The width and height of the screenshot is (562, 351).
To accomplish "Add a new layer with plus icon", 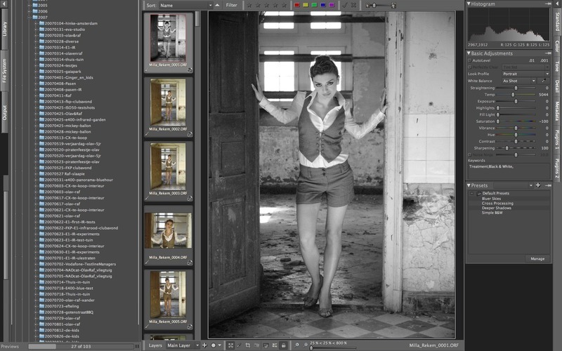I will tap(204, 345).
